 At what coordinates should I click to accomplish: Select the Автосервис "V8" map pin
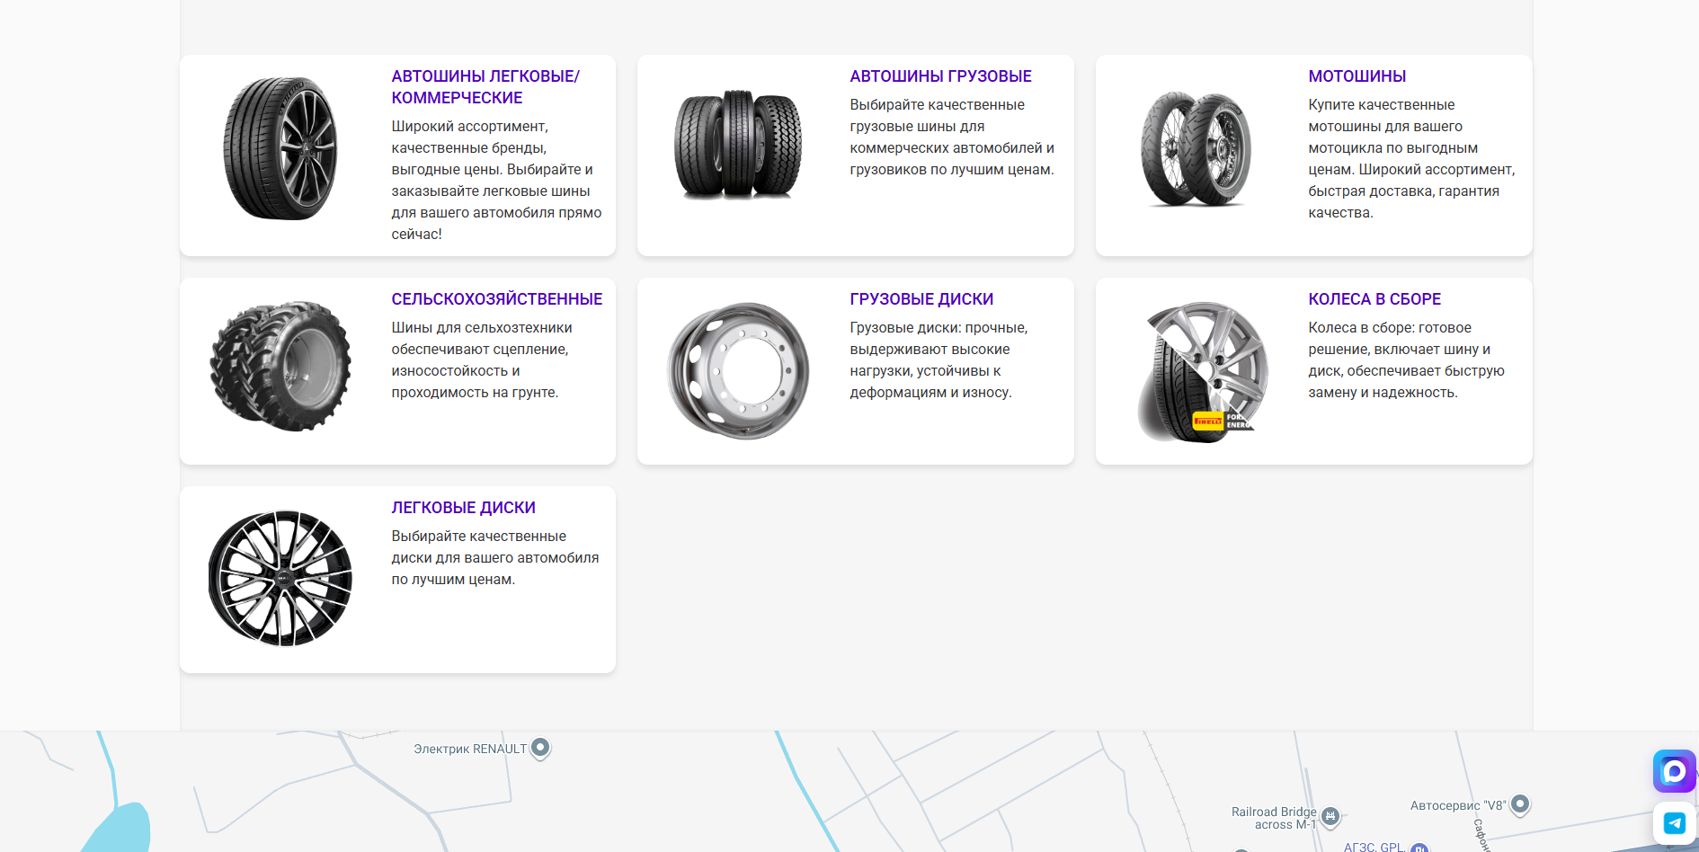click(1520, 804)
